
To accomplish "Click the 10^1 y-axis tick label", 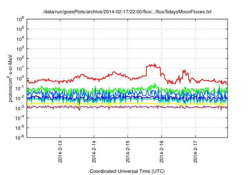I will coord(20,69).
